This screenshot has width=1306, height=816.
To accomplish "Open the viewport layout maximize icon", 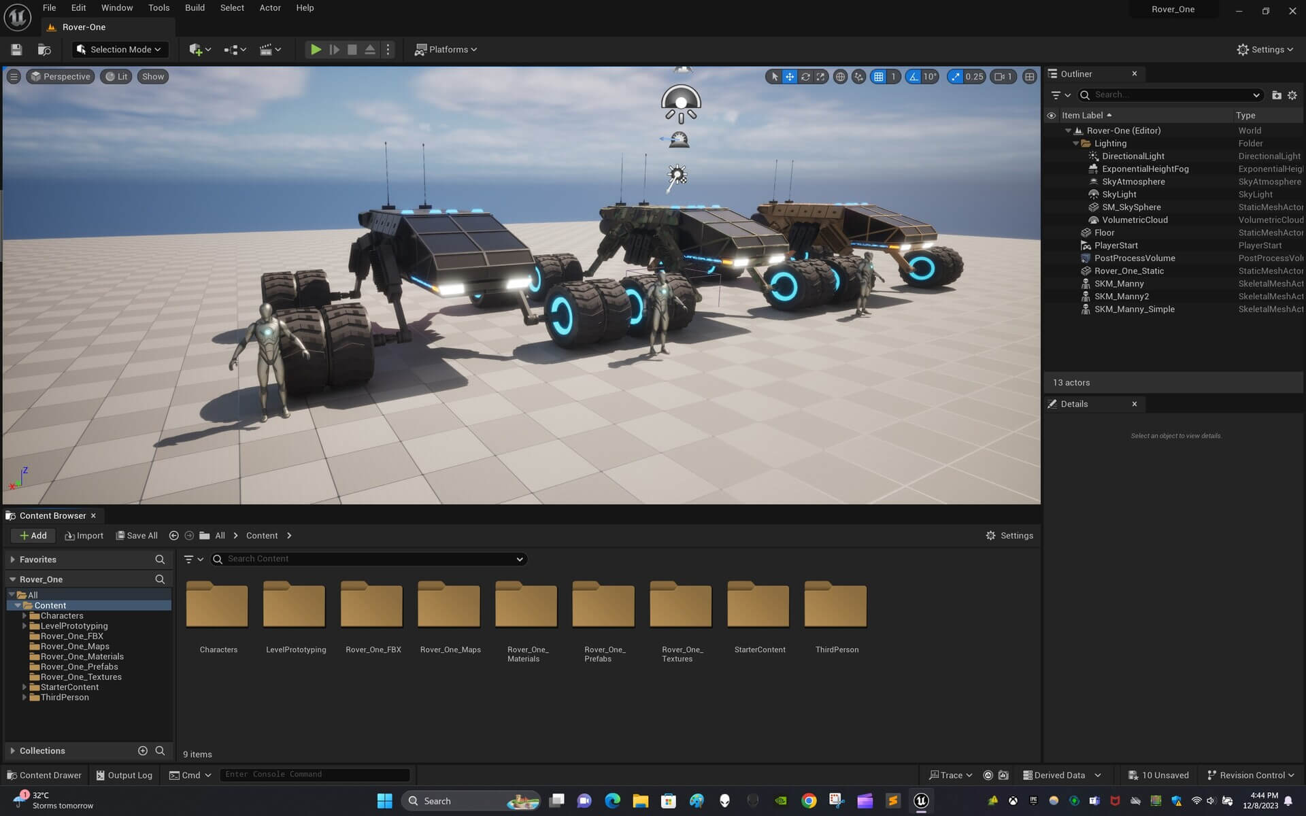I will pyautogui.click(x=1030, y=77).
